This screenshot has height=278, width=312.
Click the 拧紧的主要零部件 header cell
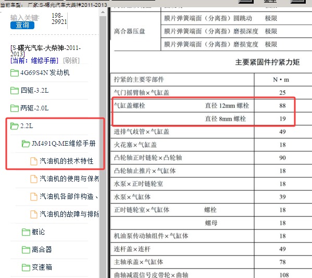point(139,80)
